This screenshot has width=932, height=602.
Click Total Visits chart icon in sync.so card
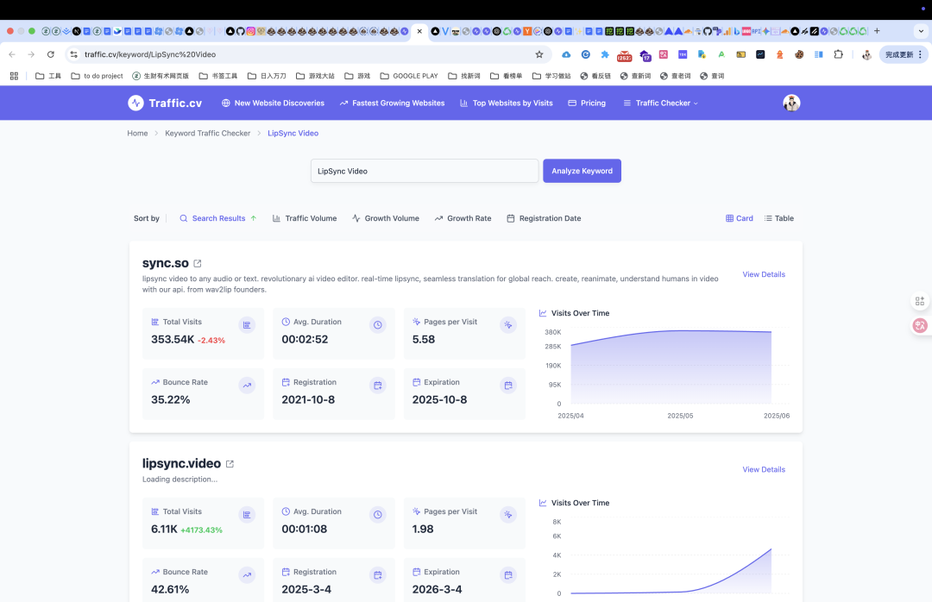tap(247, 325)
